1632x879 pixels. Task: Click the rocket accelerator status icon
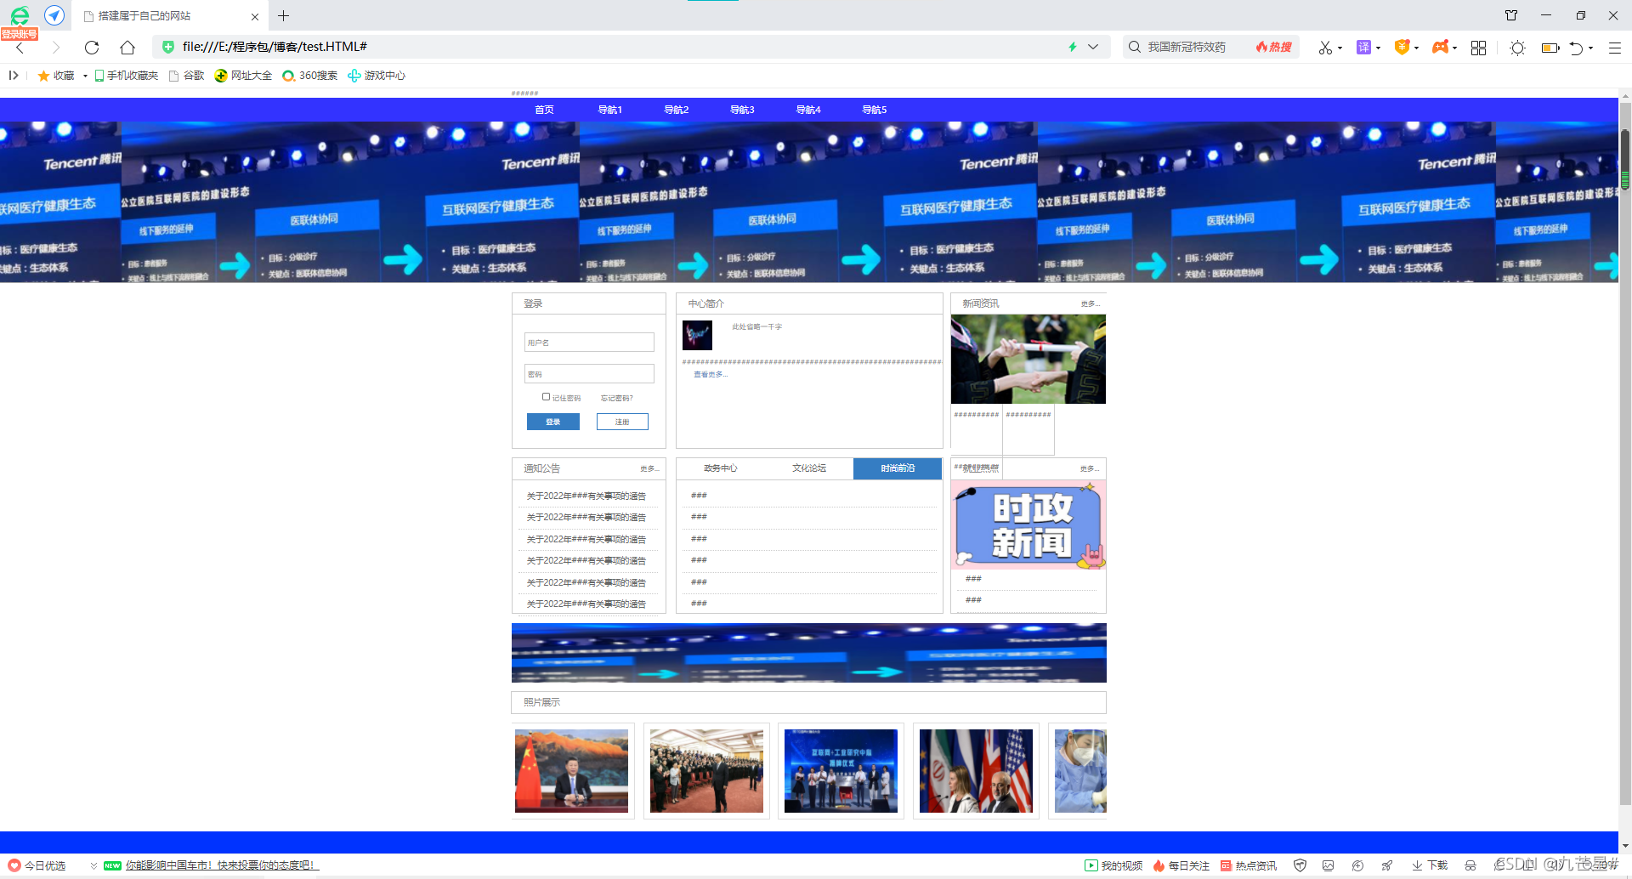pyautogui.click(x=1387, y=865)
